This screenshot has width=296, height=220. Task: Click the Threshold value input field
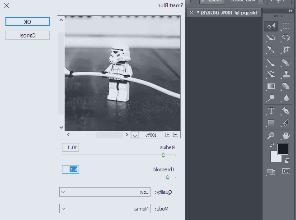pos(70,169)
